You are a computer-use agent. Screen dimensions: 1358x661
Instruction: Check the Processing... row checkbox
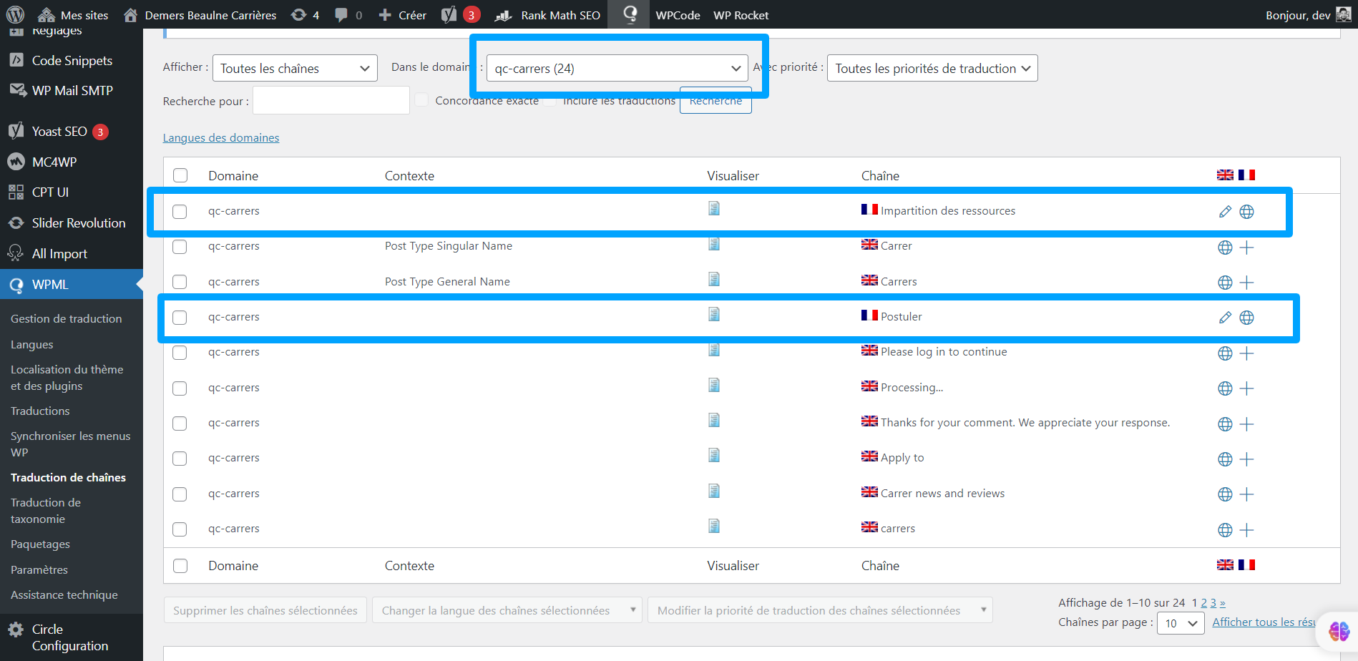[x=180, y=388]
